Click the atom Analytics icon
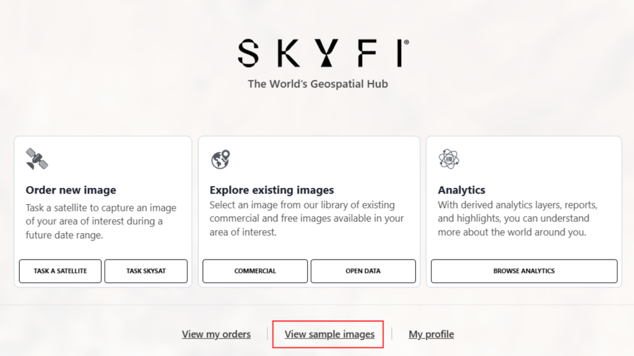Image resolution: width=634 pixels, height=356 pixels. [449, 159]
